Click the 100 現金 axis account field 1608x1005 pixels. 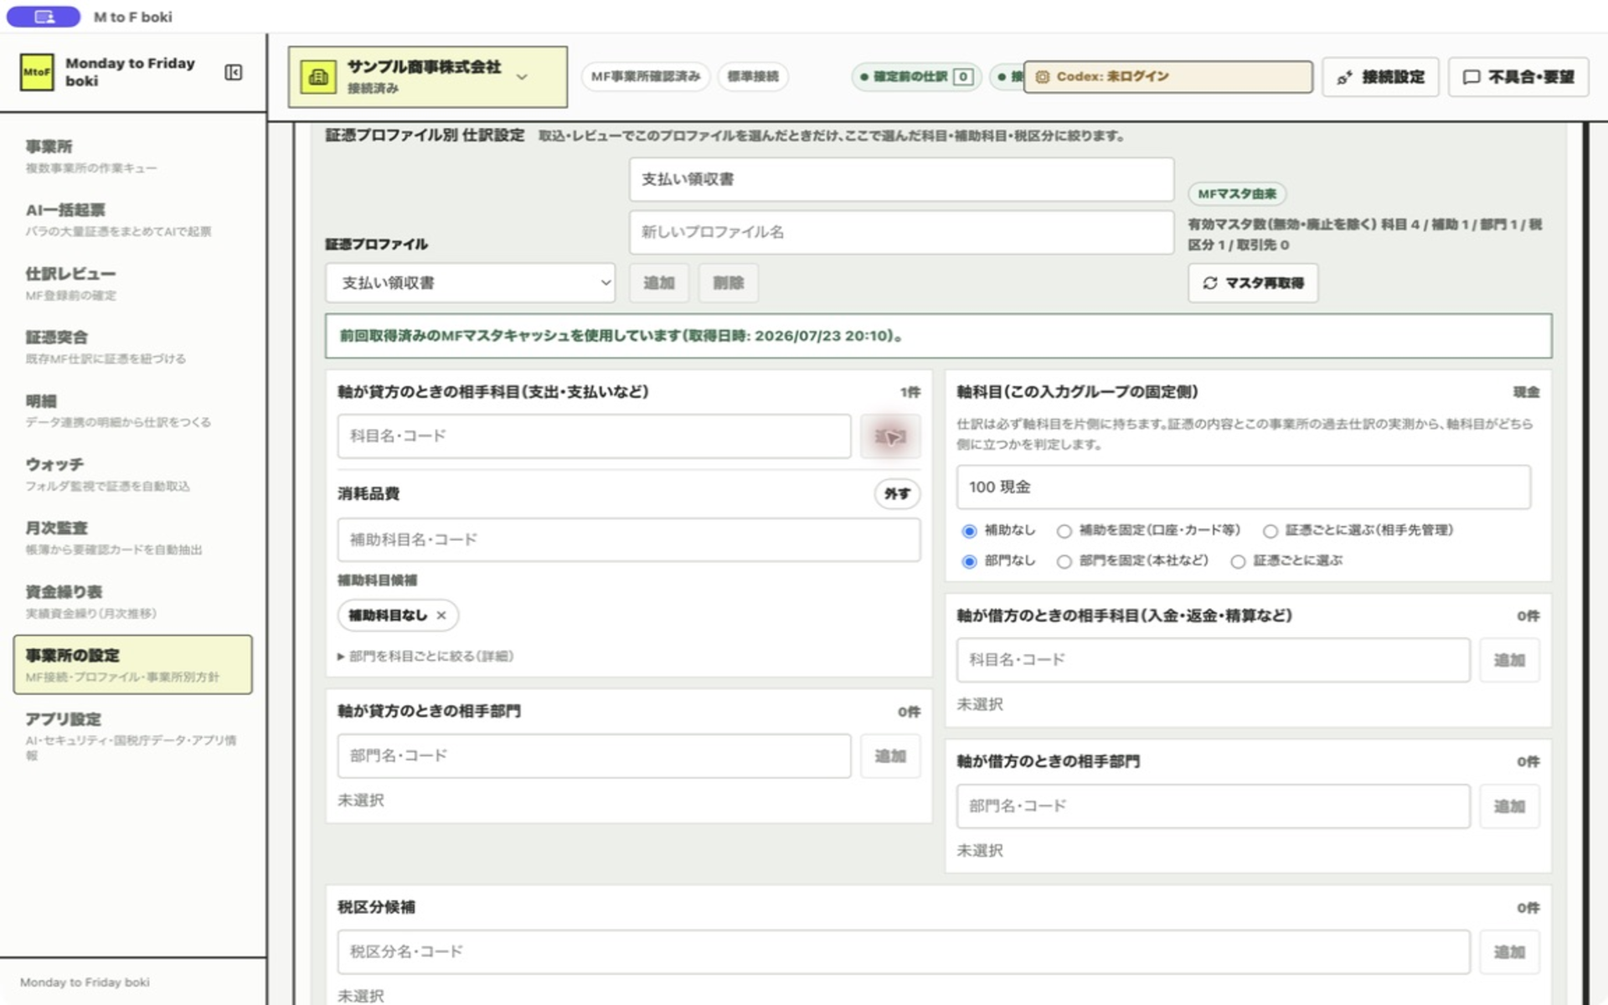click(1244, 487)
